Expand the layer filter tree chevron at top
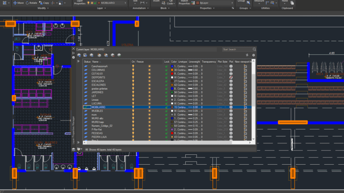Image resolution: width=344 pixels, height=193 pixels. (x=78, y=61)
